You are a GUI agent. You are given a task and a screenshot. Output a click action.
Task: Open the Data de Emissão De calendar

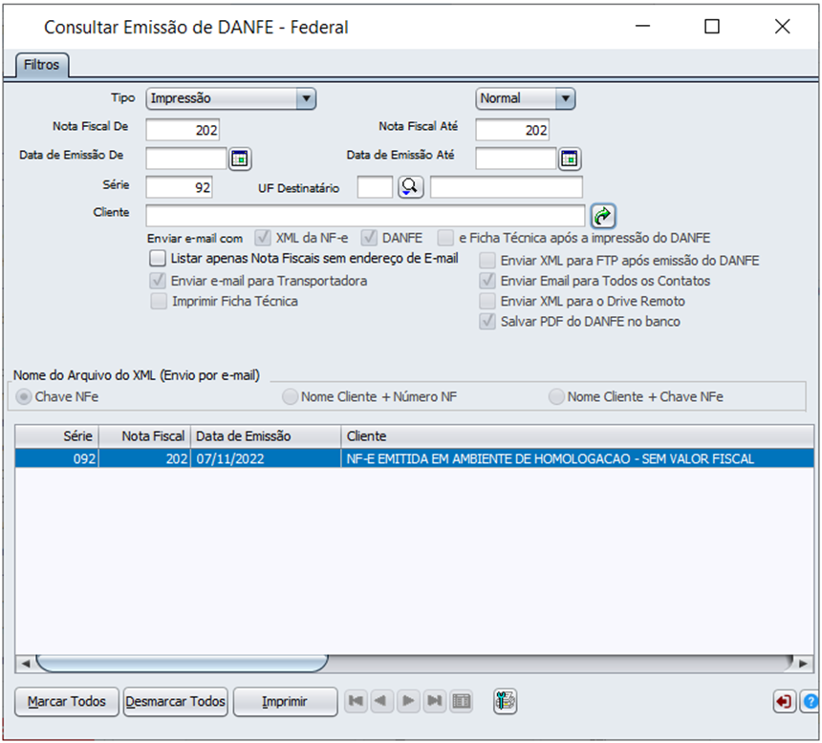tap(240, 159)
